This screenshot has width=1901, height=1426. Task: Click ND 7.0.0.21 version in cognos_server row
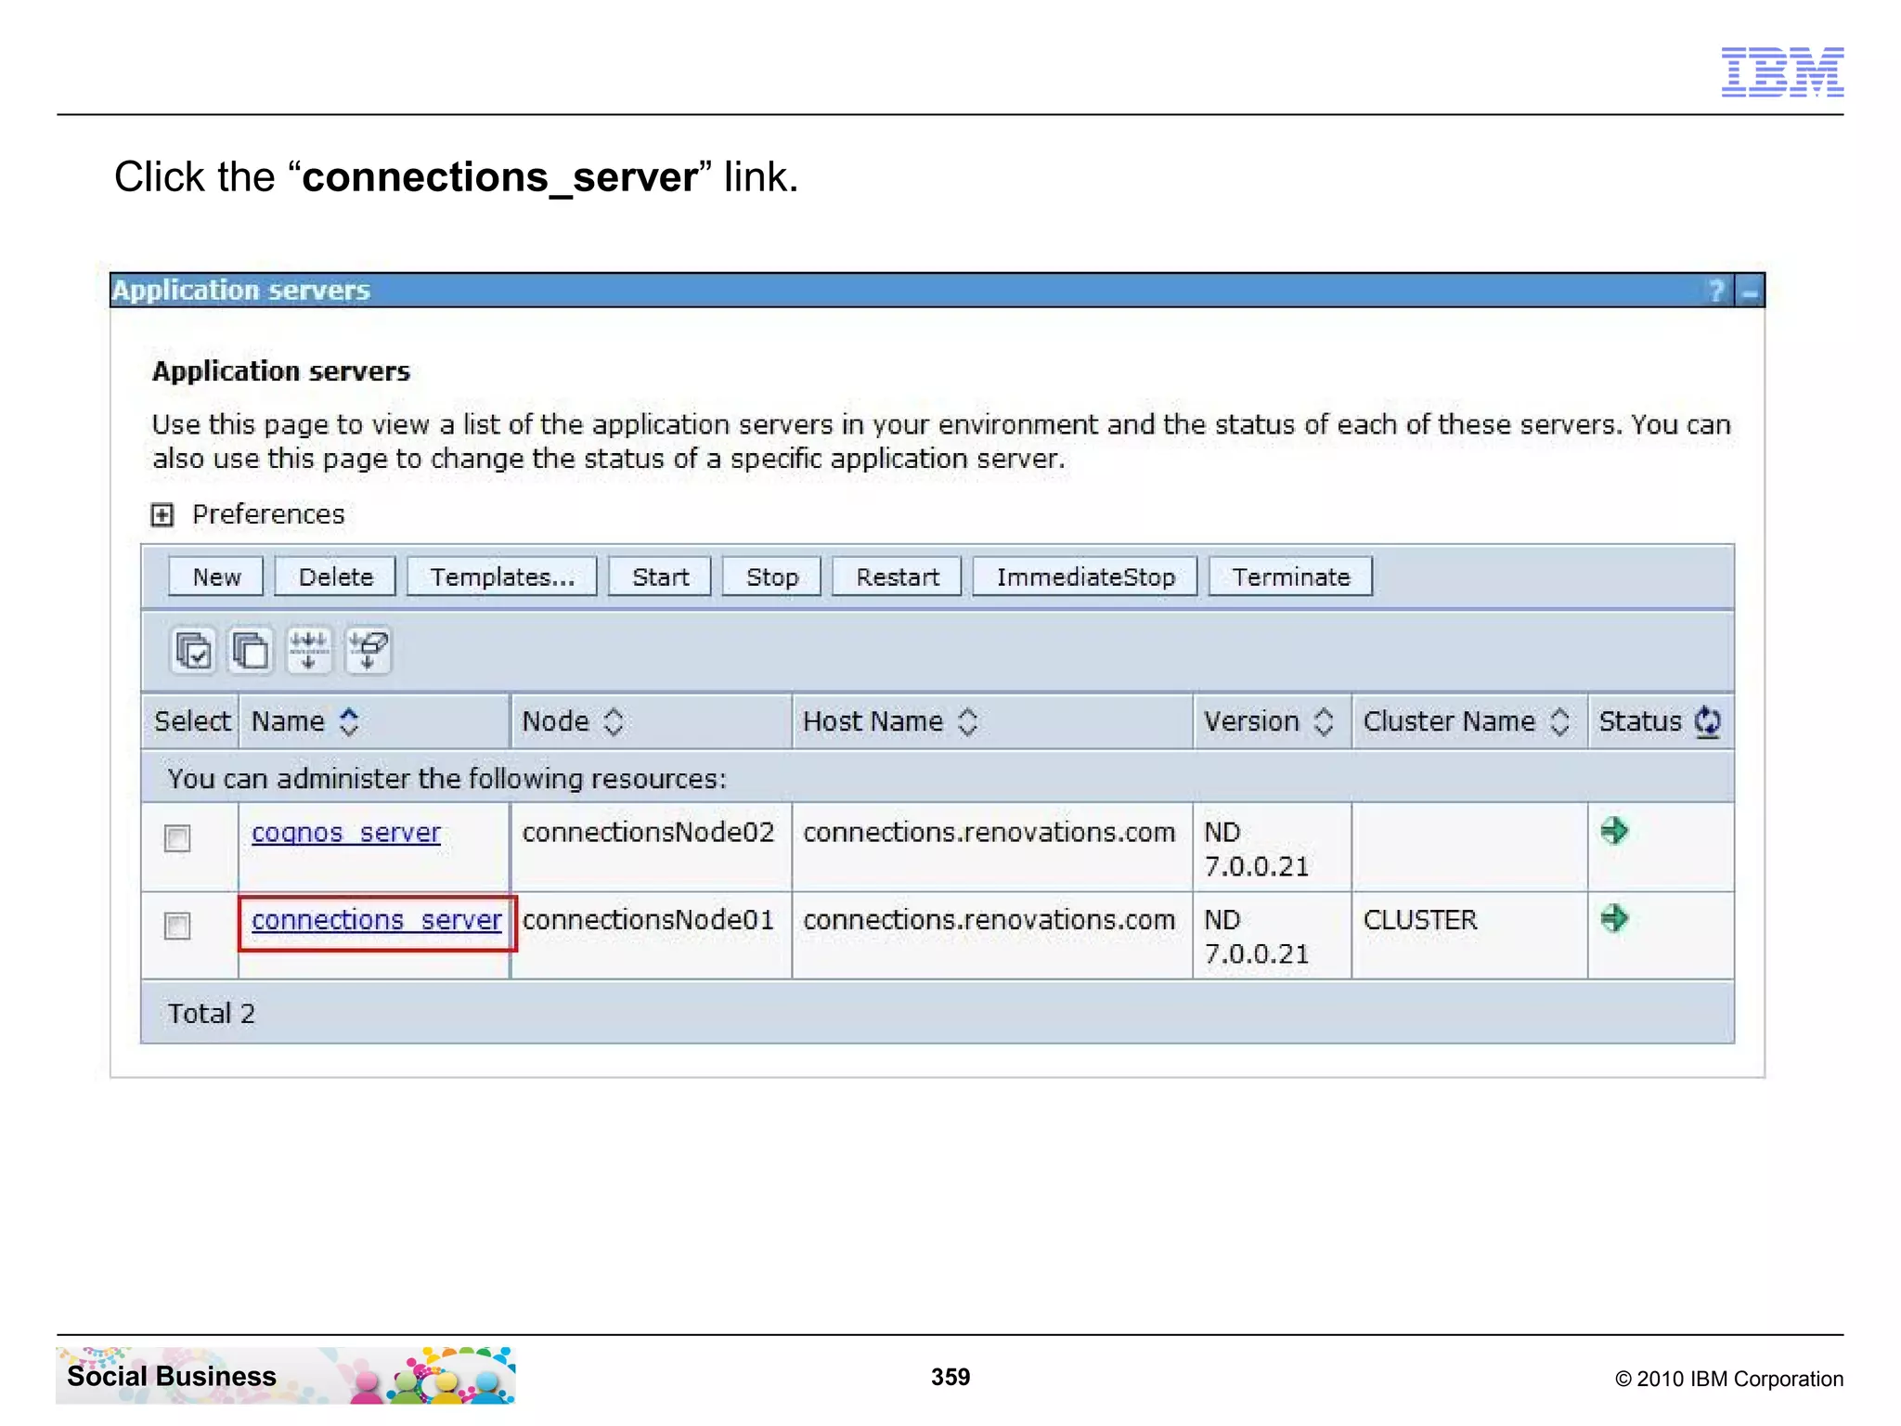(1257, 849)
